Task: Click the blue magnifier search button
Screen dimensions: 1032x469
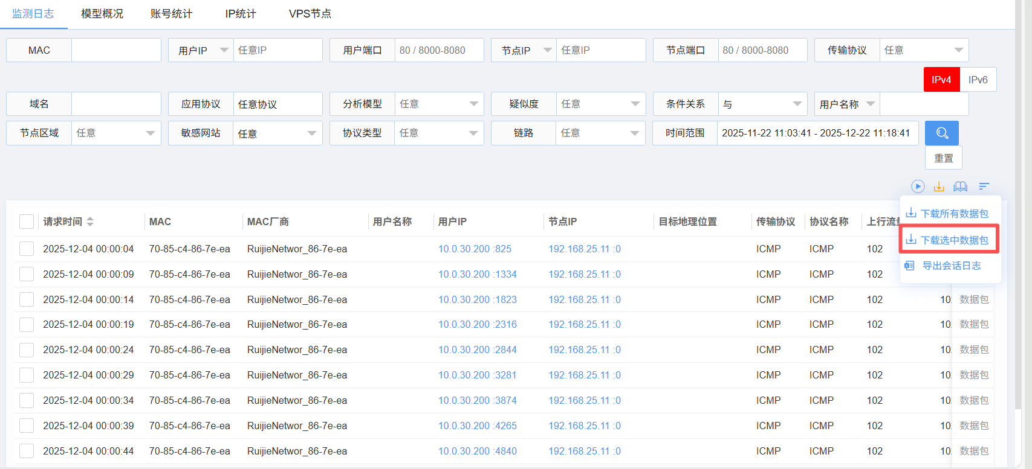Action: coord(941,133)
